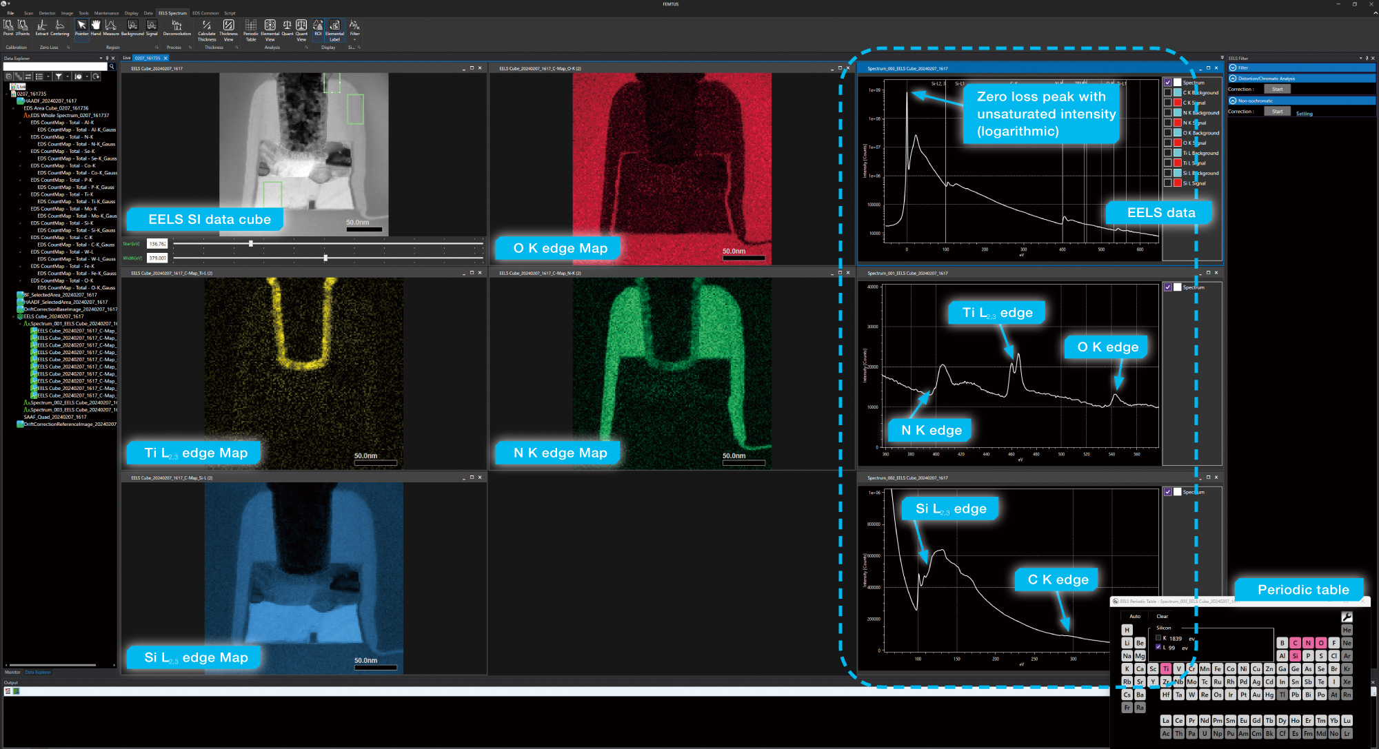Click the Calculate Thickness icon
The height and width of the screenshot is (749, 1379).
point(207,30)
